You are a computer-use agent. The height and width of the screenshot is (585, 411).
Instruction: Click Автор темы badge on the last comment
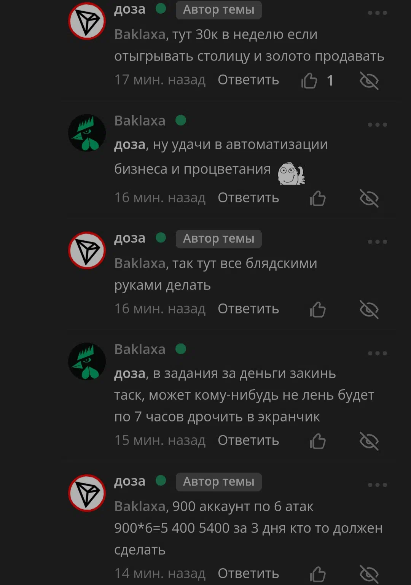[219, 482]
